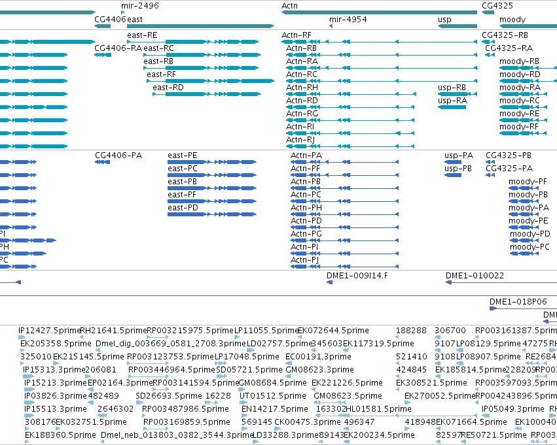Viewport: 557px width, 445px height.
Task: Select the Actn-RH transcript label
Action: [x=302, y=88]
